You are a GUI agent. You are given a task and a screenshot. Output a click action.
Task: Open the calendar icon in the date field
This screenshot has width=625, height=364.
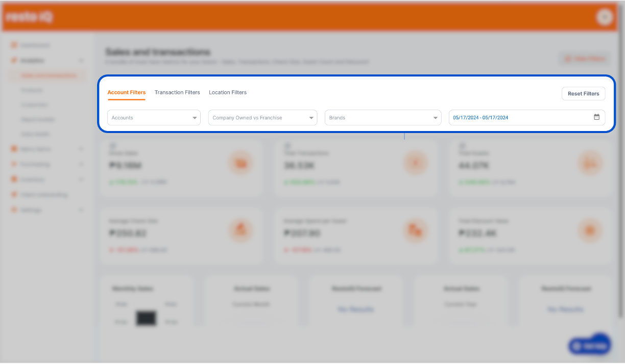click(596, 117)
